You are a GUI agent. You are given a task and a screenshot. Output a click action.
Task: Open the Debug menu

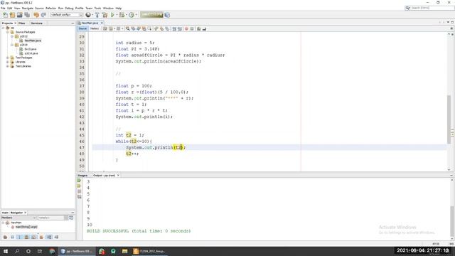click(x=69, y=8)
